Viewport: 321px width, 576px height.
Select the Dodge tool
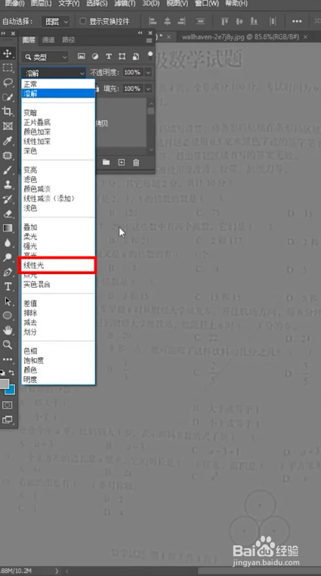pos(8,257)
